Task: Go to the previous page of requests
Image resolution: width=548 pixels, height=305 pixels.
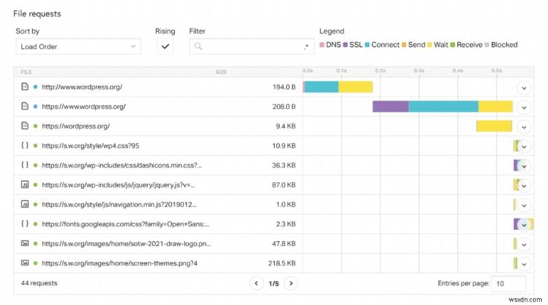Action: pyautogui.click(x=256, y=283)
